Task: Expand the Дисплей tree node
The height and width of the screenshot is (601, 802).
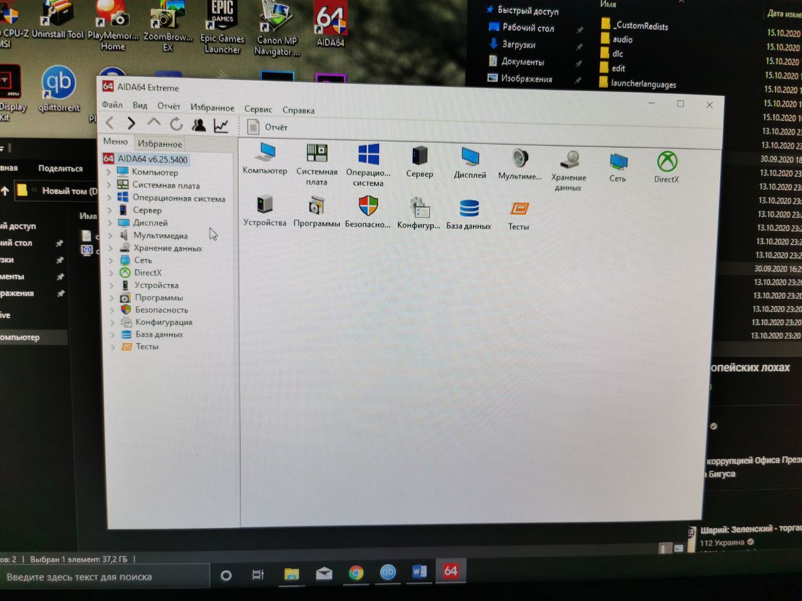Action: (x=110, y=223)
